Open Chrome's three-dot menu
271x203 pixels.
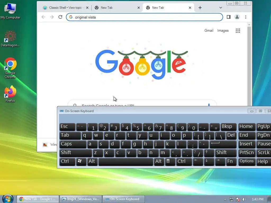pyautogui.click(x=246, y=17)
